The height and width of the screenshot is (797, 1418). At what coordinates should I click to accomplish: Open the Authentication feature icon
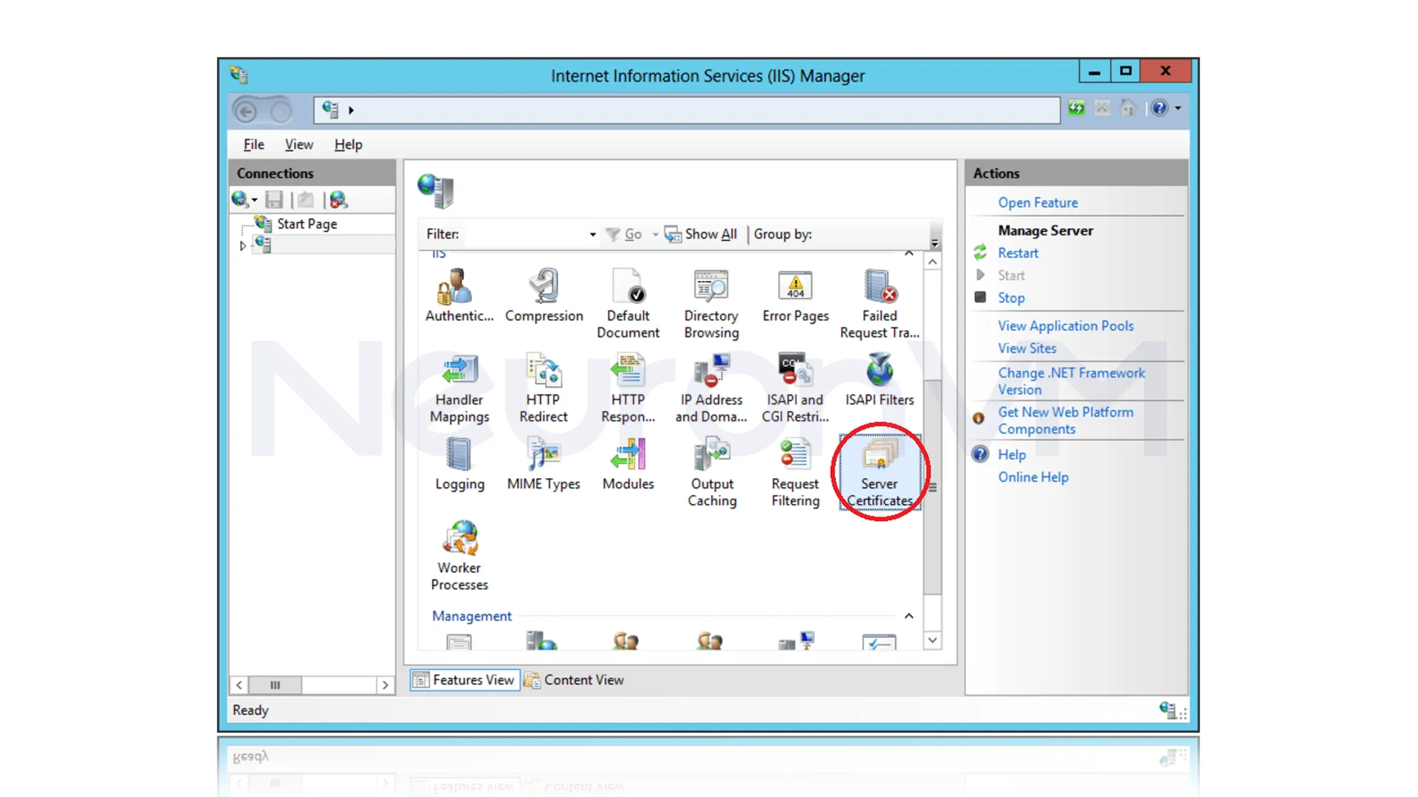[x=458, y=295]
